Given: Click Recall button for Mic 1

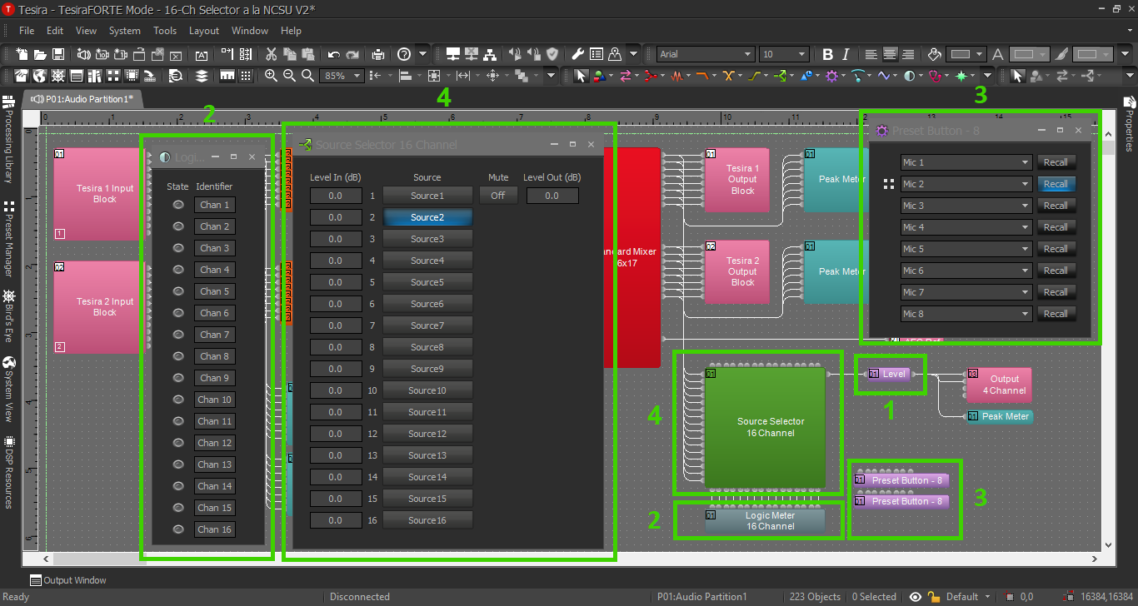Looking at the screenshot, I should tap(1056, 162).
